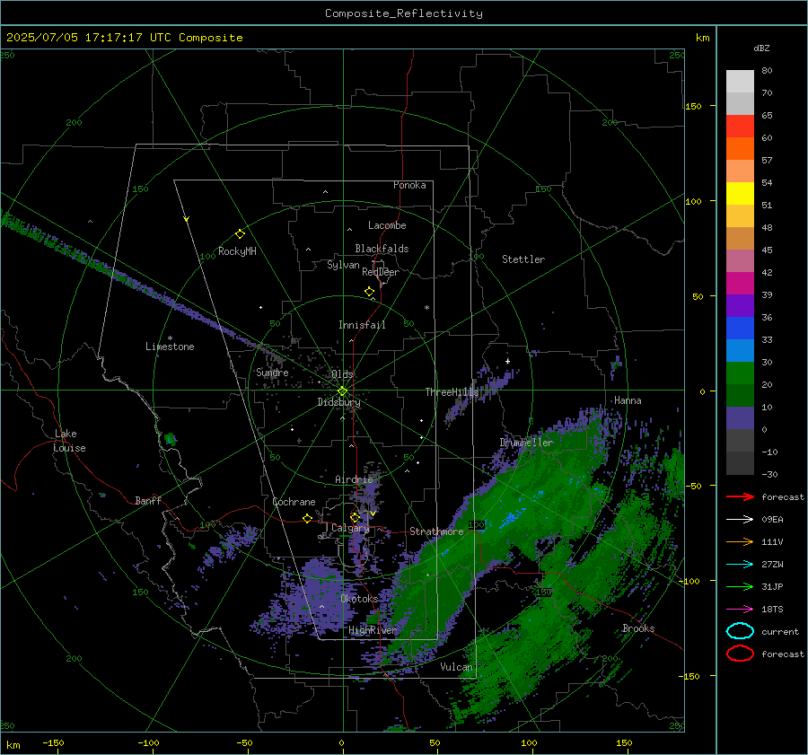Click the Composite_Reflectivity title
The width and height of the screenshot is (808, 755).
(x=403, y=13)
